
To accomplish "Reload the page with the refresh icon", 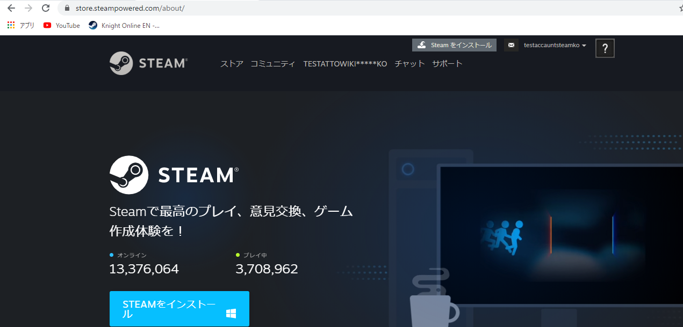I will (46, 8).
